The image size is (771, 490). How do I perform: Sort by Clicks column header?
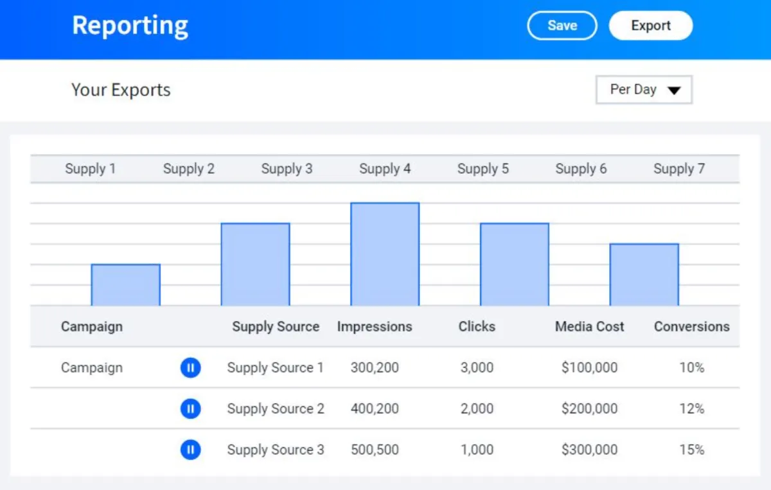click(477, 326)
